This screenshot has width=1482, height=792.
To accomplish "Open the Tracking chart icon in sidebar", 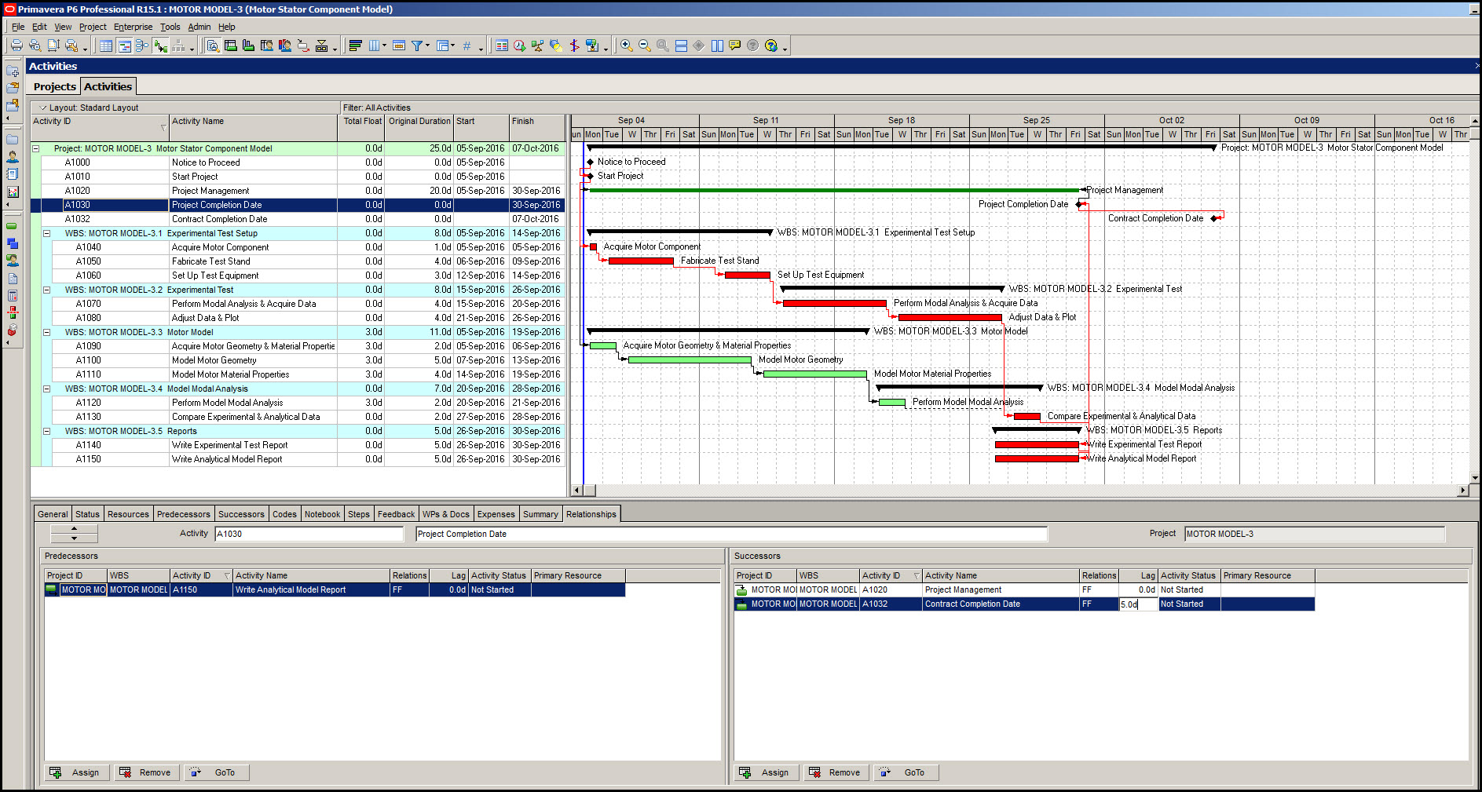I will point(13,192).
